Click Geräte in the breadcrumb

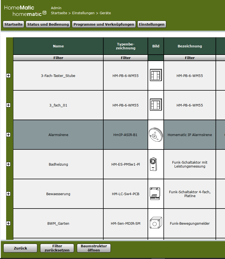(105, 13)
